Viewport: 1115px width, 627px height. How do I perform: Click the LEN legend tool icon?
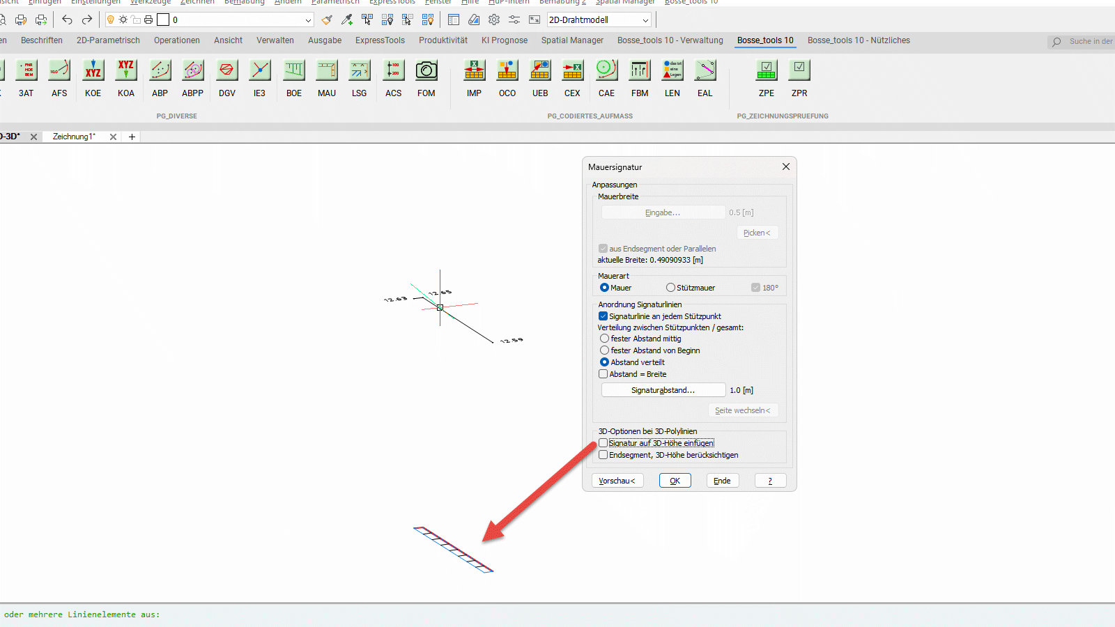tap(672, 70)
